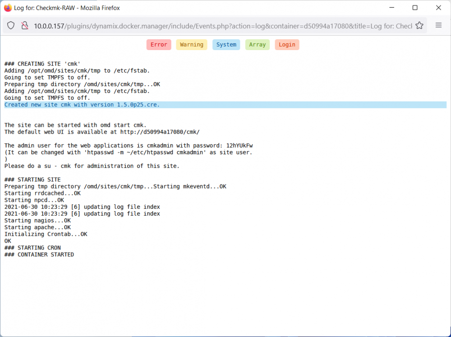Click the Firefox logo in title bar
This screenshot has width=451, height=337.
[8, 8]
